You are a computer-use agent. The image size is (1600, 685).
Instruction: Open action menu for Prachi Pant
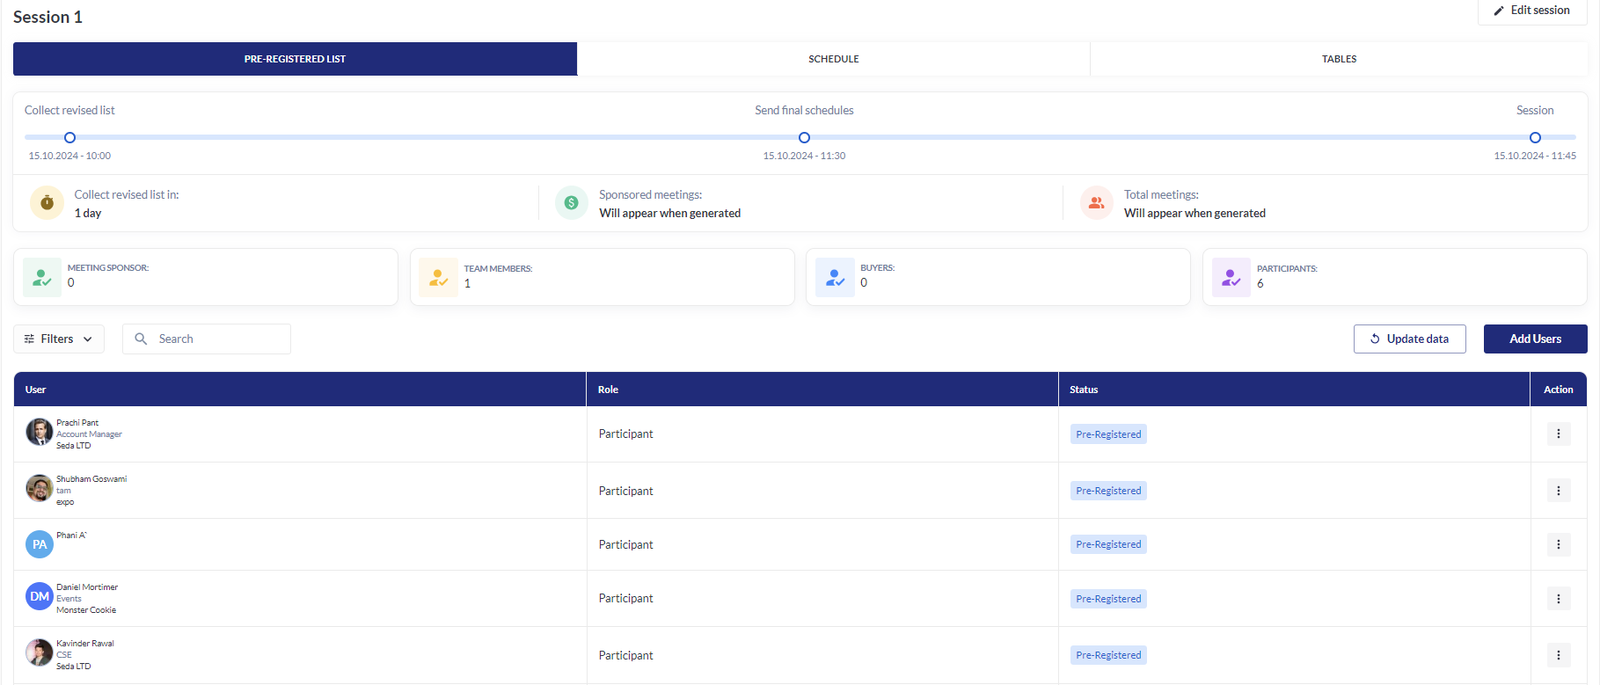[x=1558, y=434]
